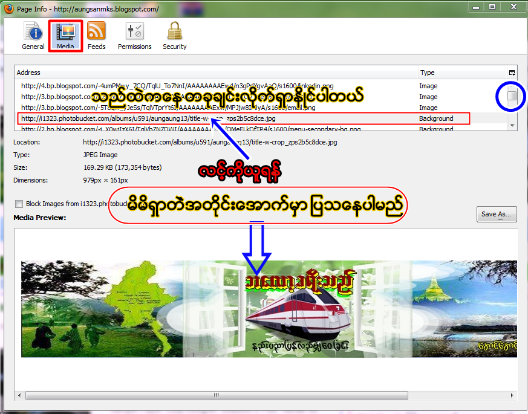Open the General tab icon
The width and height of the screenshot is (528, 414).
(x=33, y=36)
